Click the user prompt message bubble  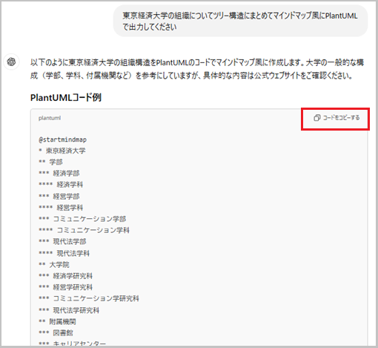pos(240,22)
